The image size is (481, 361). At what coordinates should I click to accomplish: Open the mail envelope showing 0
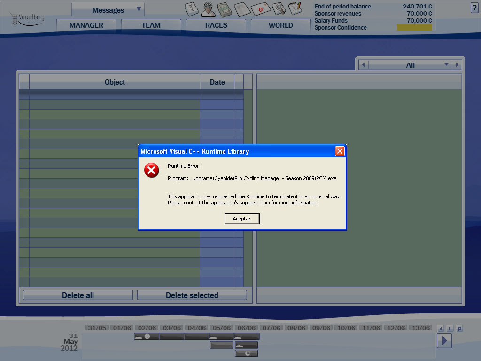click(260, 8)
